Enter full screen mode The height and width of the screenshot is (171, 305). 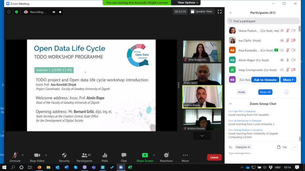click(220, 12)
